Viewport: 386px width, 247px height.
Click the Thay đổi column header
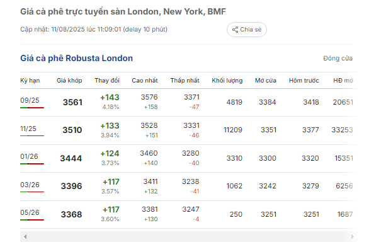point(107,81)
